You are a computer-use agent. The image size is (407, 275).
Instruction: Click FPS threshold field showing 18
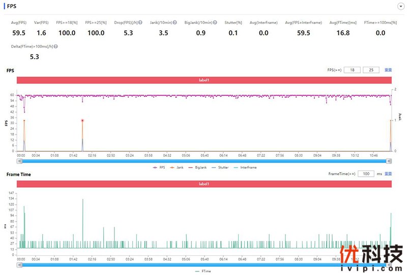[x=352, y=70]
